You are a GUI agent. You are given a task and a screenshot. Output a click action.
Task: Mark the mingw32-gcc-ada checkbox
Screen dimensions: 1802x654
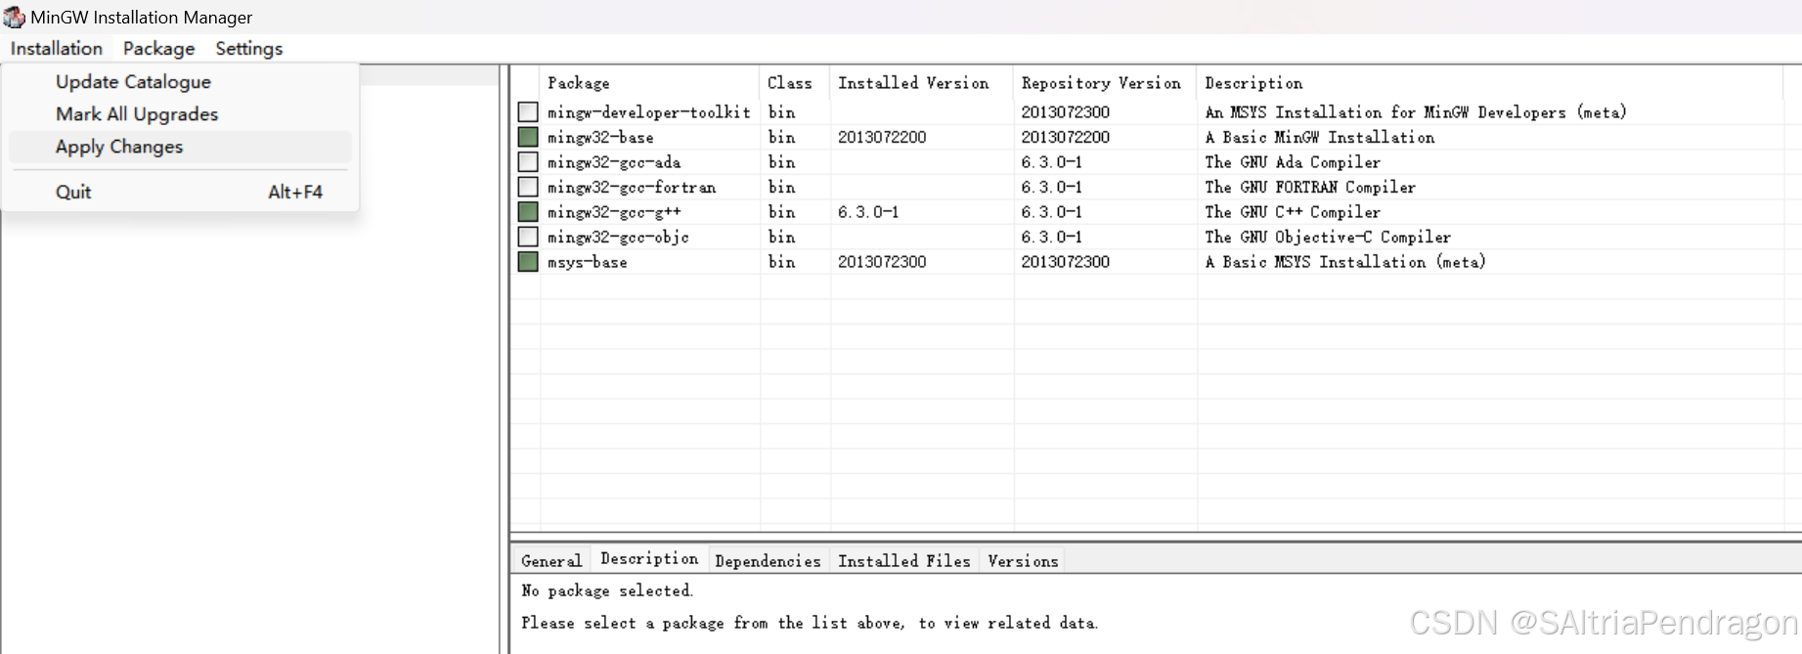[x=528, y=162]
